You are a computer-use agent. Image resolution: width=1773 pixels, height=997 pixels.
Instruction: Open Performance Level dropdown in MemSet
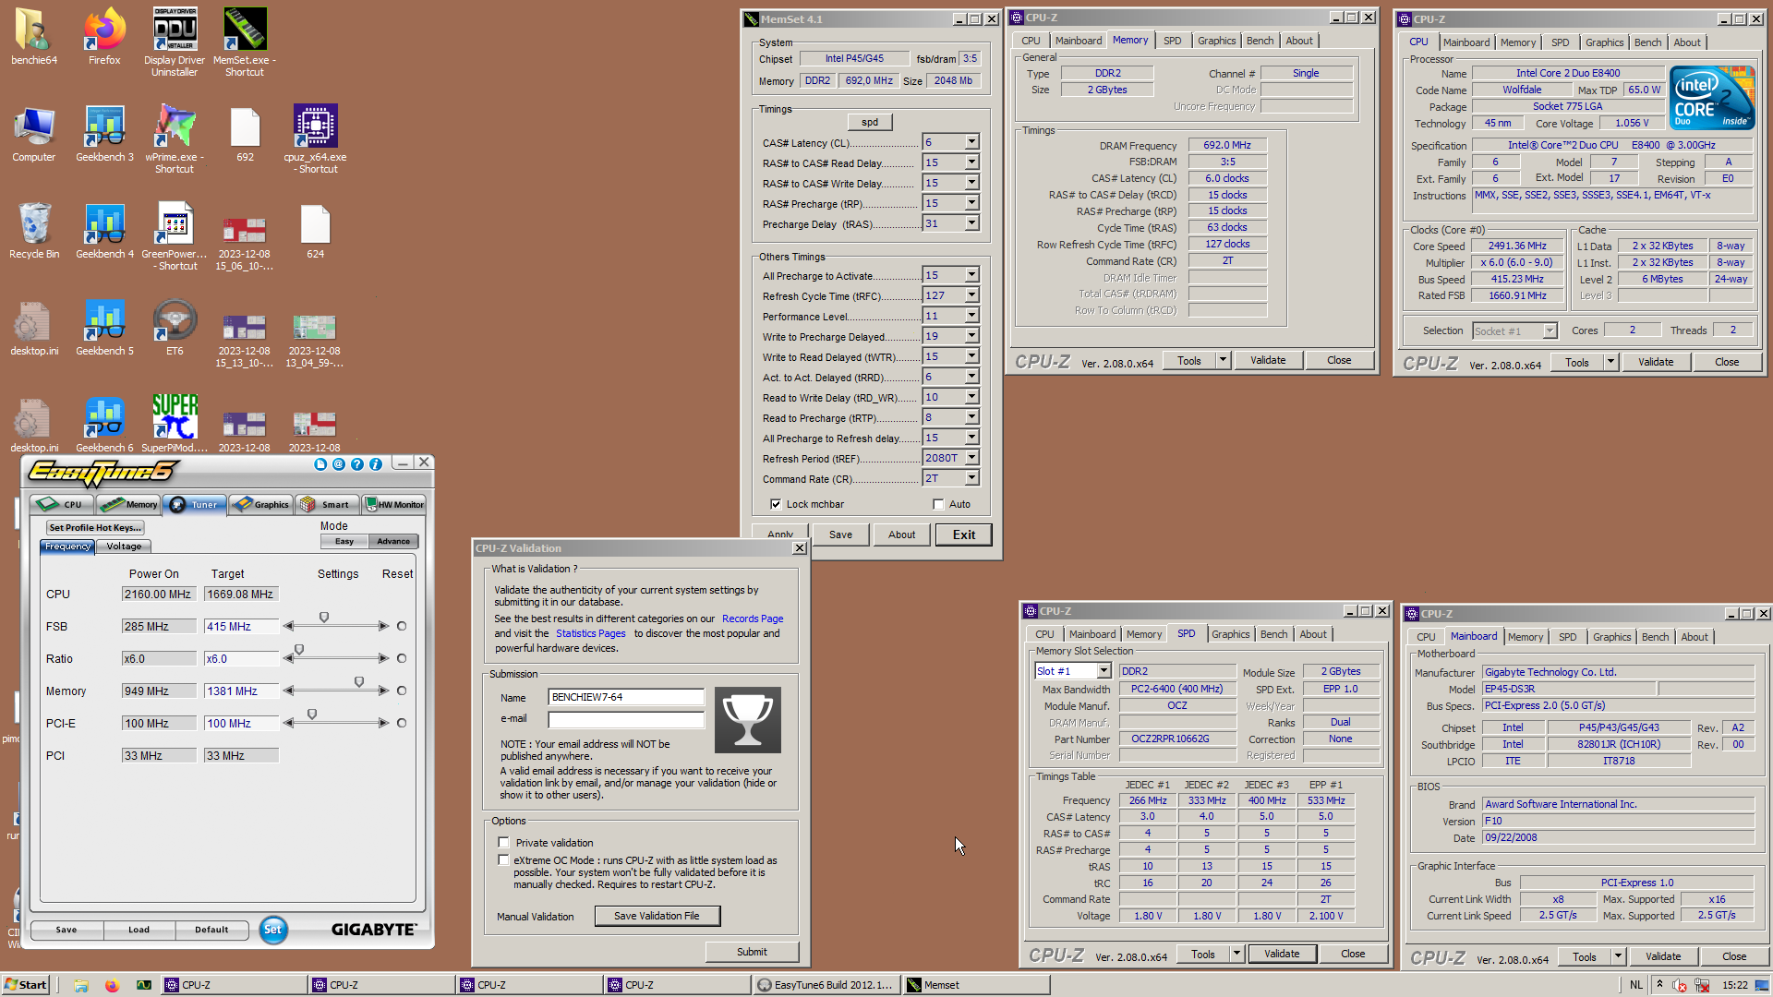[x=971, y=316]
